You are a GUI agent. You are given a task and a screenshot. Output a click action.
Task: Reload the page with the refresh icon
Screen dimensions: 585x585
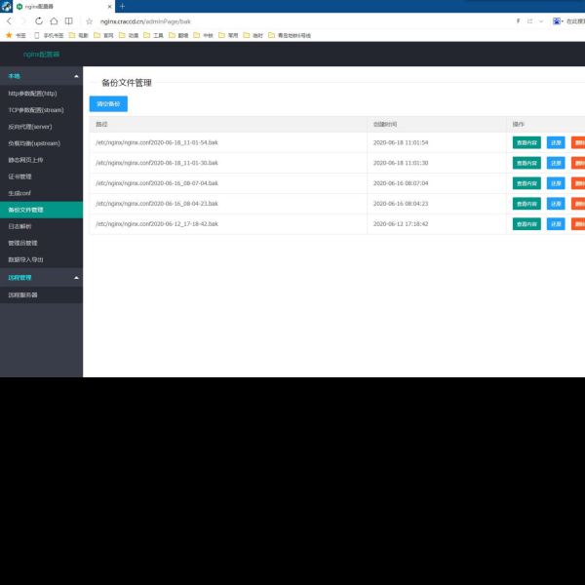click(39, 21)
